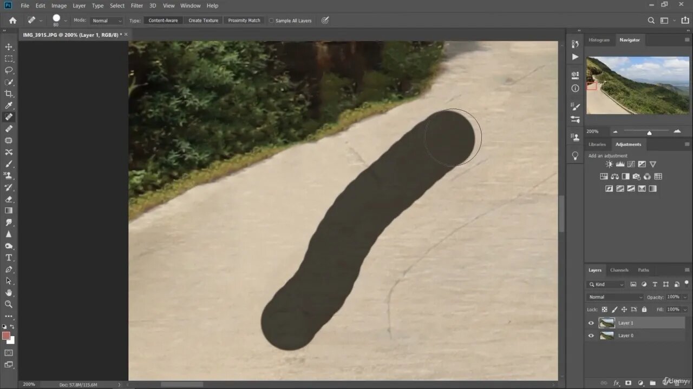Toggle type layer filter

[x=655, y=284]
